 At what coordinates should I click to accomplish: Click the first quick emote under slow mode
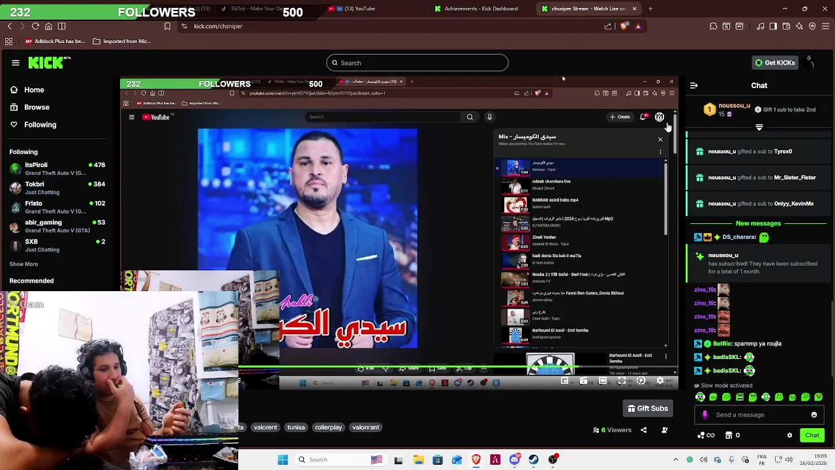(x=701, y=397)
